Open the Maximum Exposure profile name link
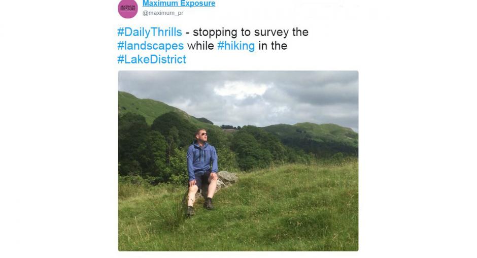Screen dimensions: 477x258 179,4
